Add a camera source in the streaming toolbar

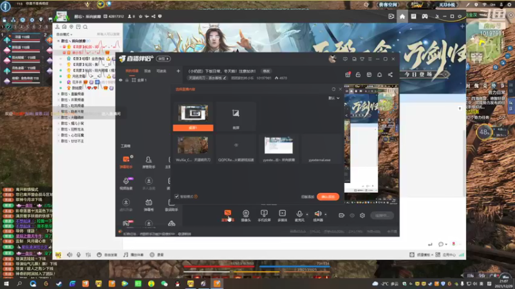(246, 215)
